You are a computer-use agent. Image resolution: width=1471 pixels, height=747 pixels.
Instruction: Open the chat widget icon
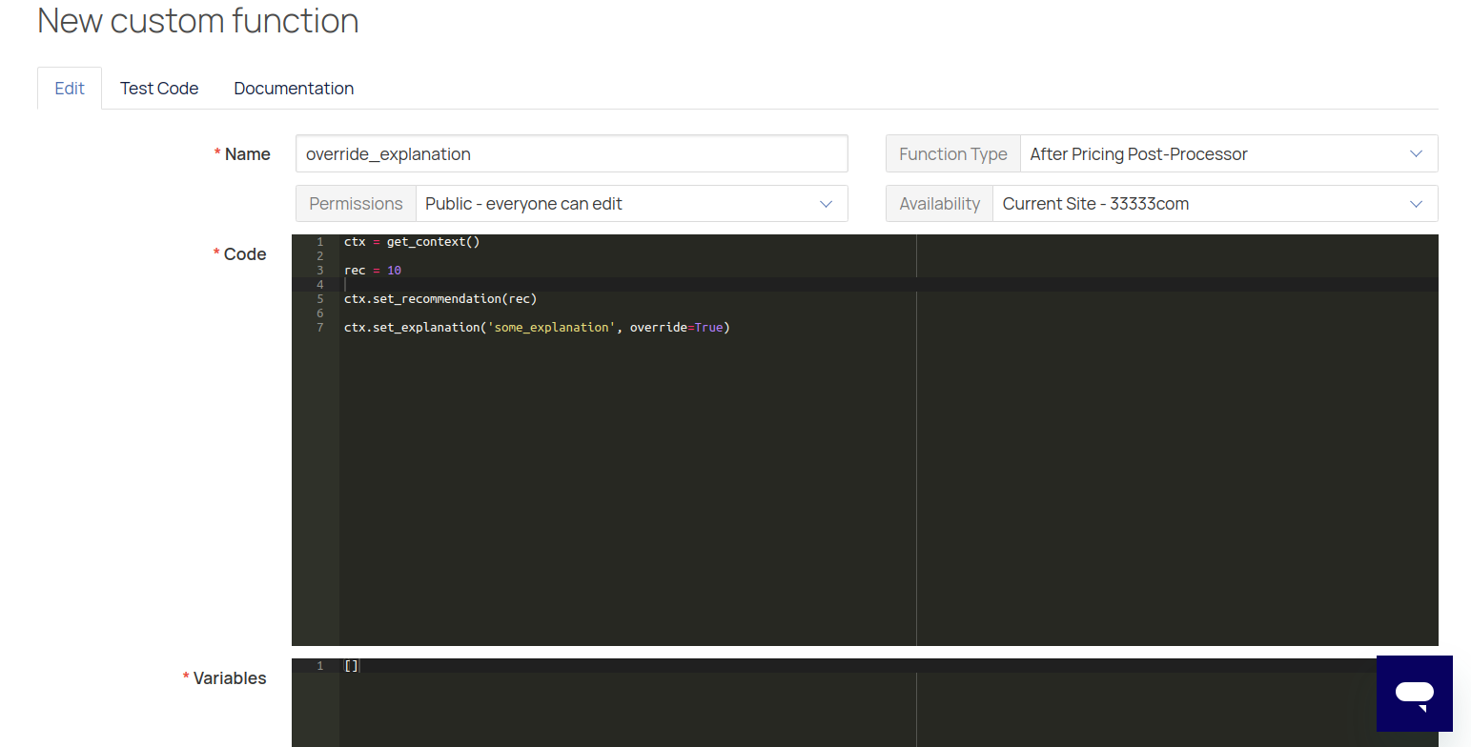point(1414,693)
